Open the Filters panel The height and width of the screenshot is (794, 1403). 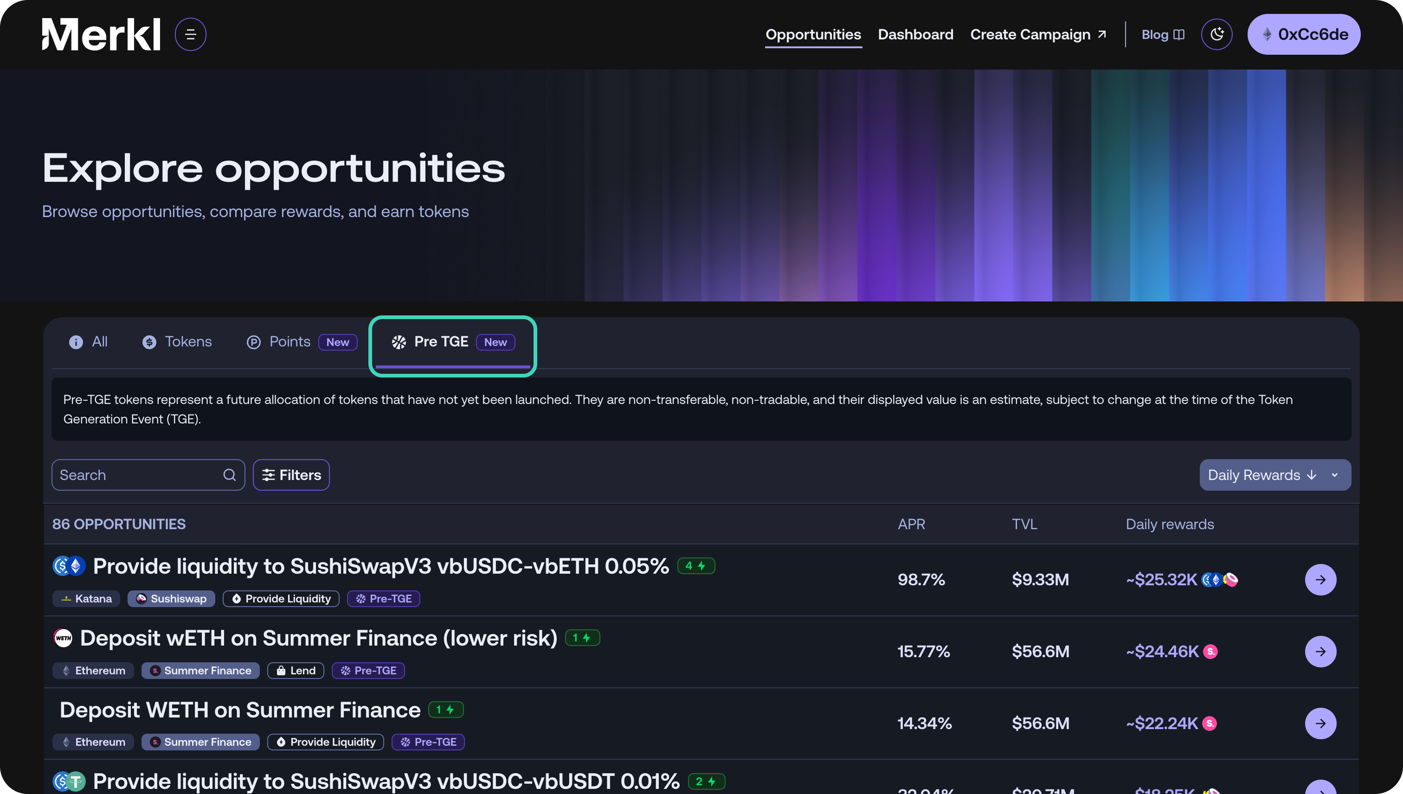[x=291, y=475]
